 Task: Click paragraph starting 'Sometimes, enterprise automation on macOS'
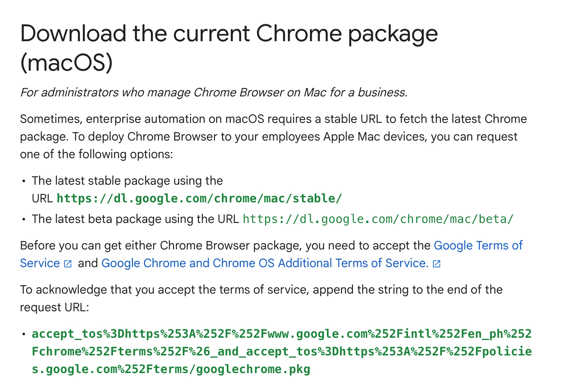coord(274,136)
